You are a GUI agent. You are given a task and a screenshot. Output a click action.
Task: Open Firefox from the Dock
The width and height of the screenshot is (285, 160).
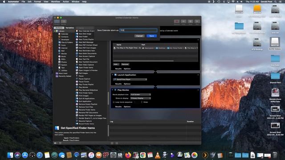tap(128, 155)
